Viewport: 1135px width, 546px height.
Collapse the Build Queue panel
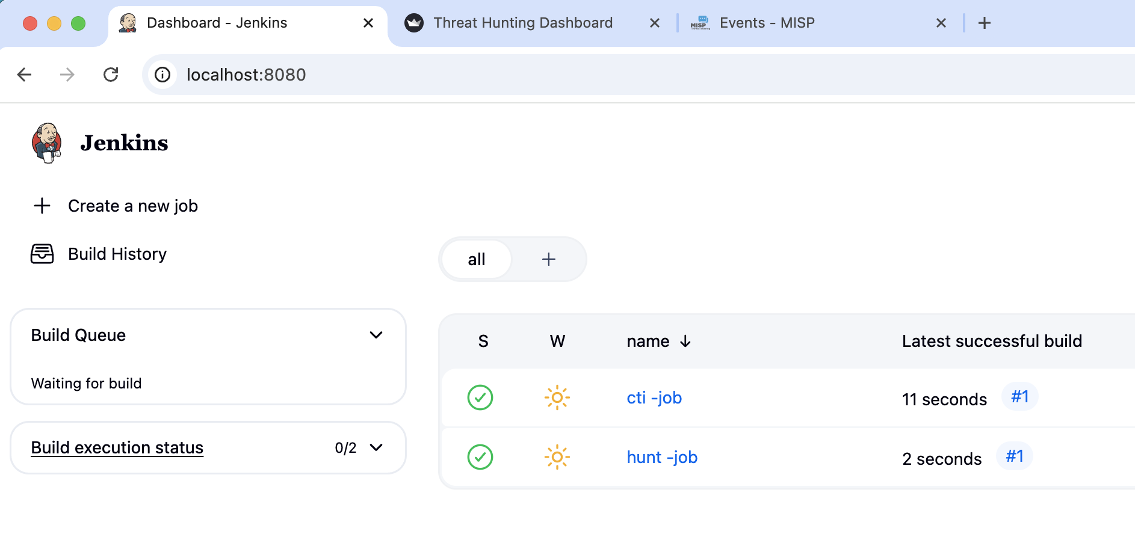376,335
